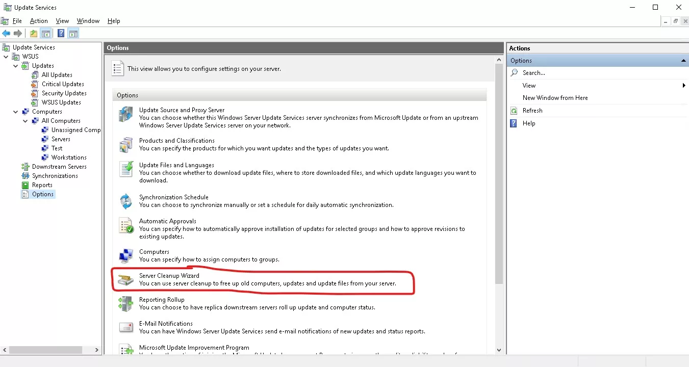Open the Server Cleanup Wizard icon
Image resolution: width=689 pixels, height=367 pixels.
coord(125,280)
